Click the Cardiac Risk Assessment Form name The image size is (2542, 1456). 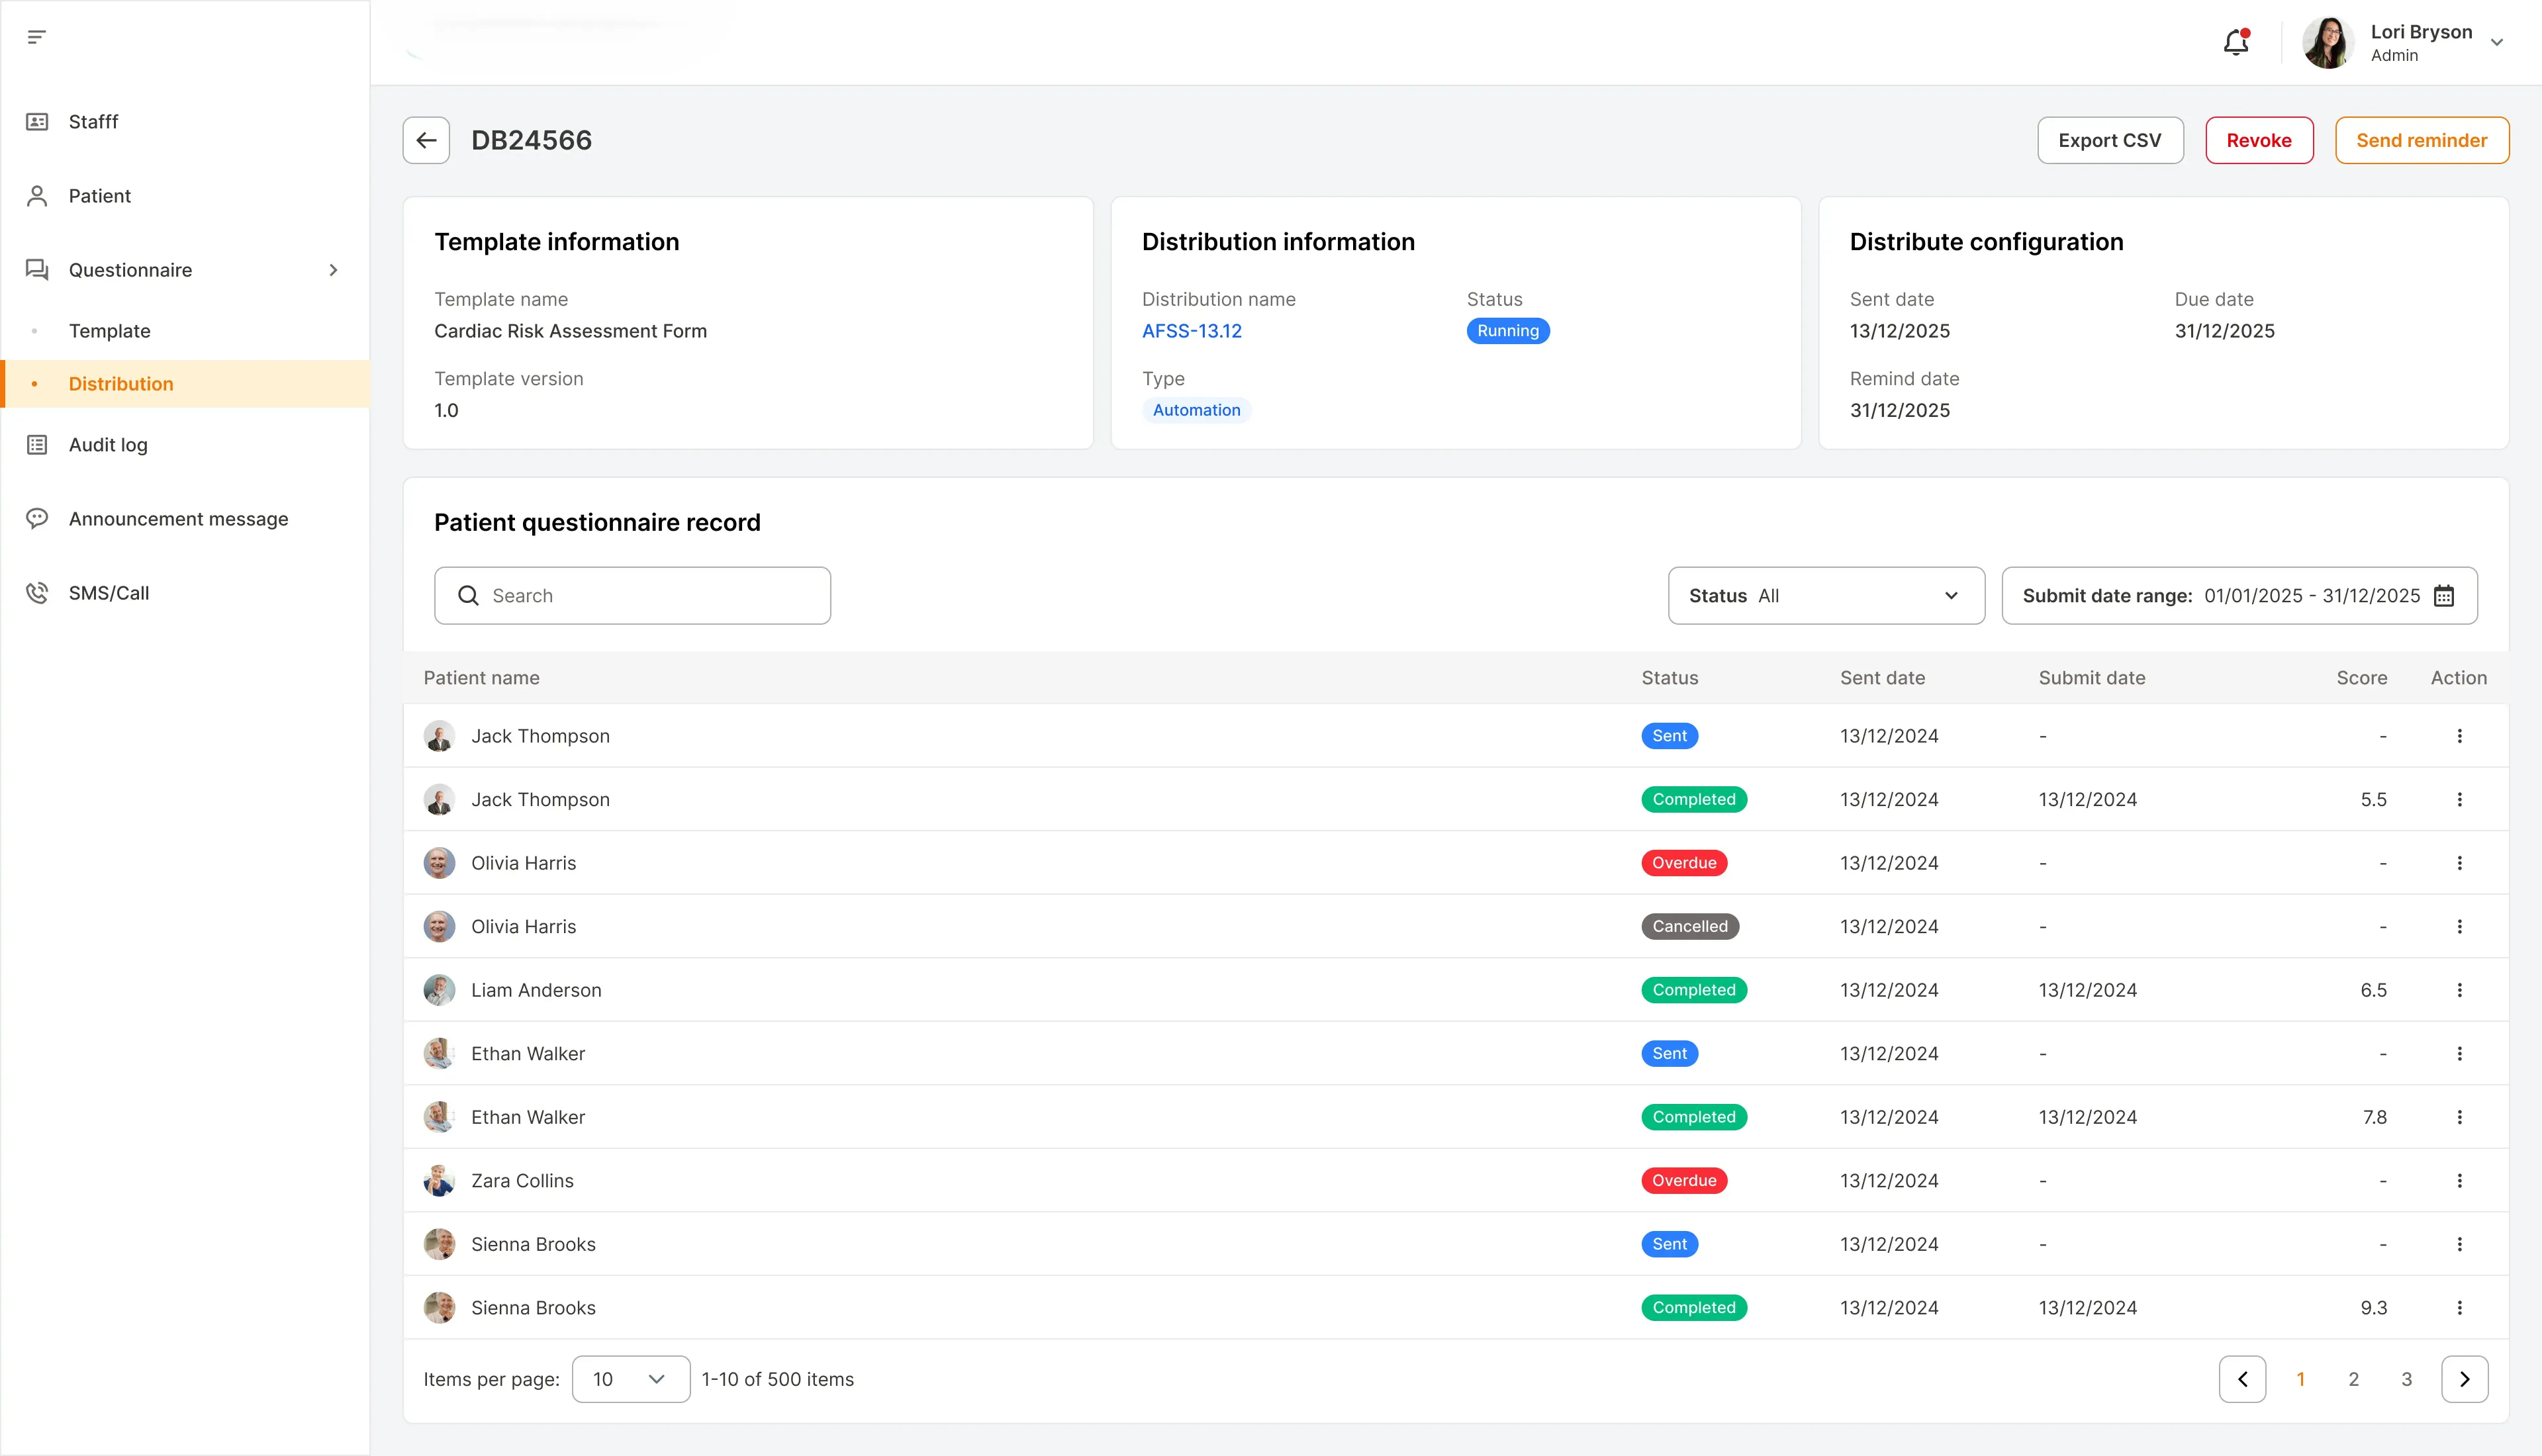coord(570,331)
